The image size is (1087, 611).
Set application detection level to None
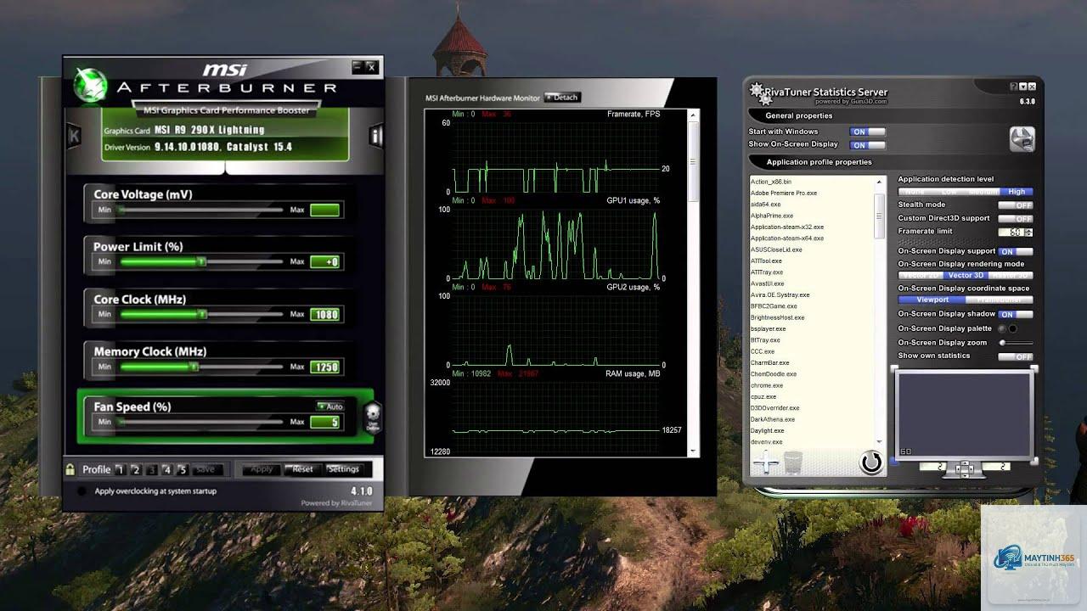[915, 192]
